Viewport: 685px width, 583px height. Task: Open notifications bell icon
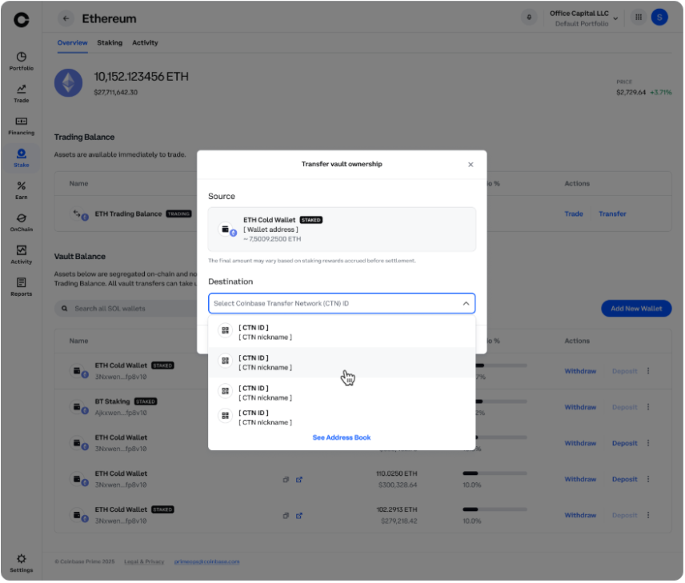point(529,18)
